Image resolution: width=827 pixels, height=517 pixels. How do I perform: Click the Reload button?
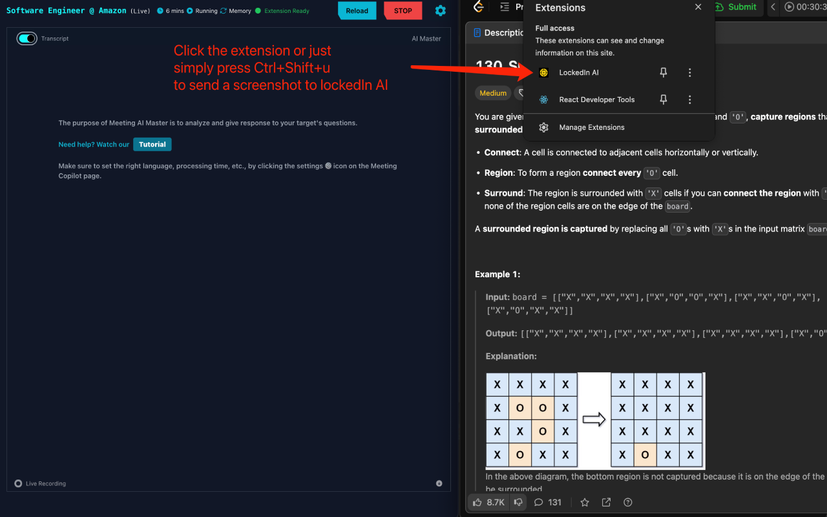pyautogui.click(x=357, y=10)
